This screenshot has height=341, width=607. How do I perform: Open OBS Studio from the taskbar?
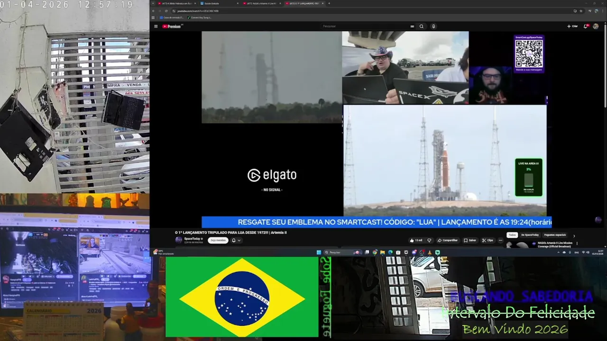pyautogui.click(x=422, y=252)
